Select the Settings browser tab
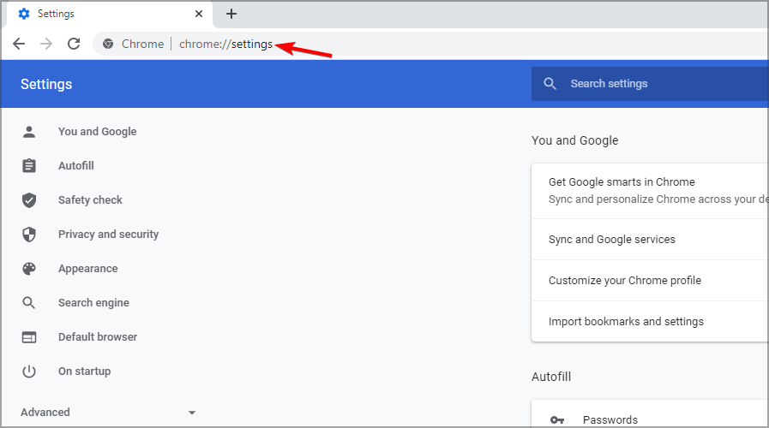769x428 pixels. point(111,14)
